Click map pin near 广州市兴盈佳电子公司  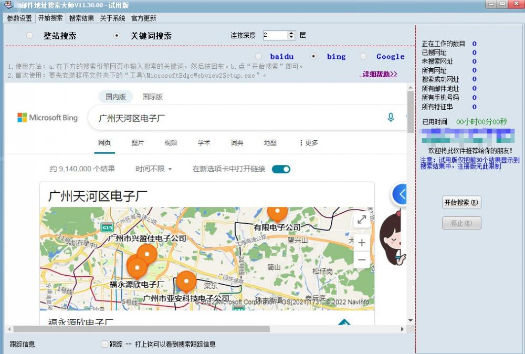(147, 254)
